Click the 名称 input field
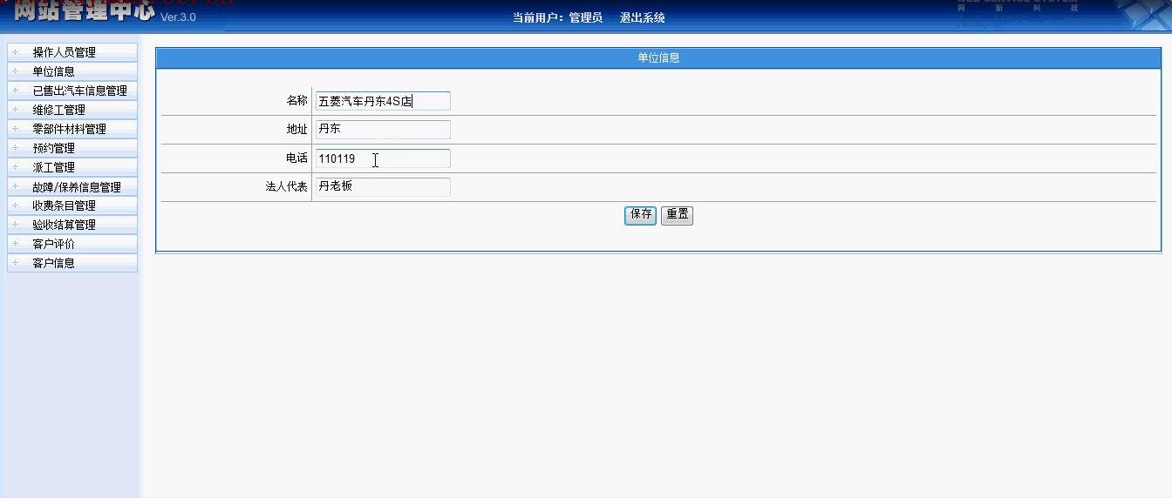 point(383,101)
